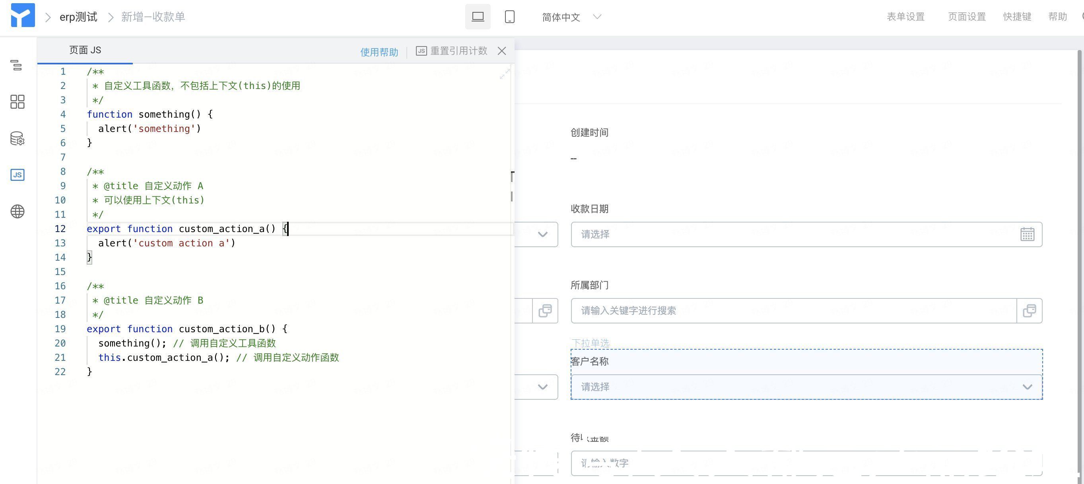Open the outline tree sidebar icon
1084x484 pixels.
click(x=17, y=65)
